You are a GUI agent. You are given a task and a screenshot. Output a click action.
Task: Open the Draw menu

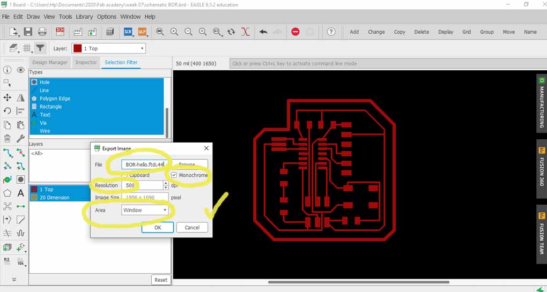tap(33, 17)
